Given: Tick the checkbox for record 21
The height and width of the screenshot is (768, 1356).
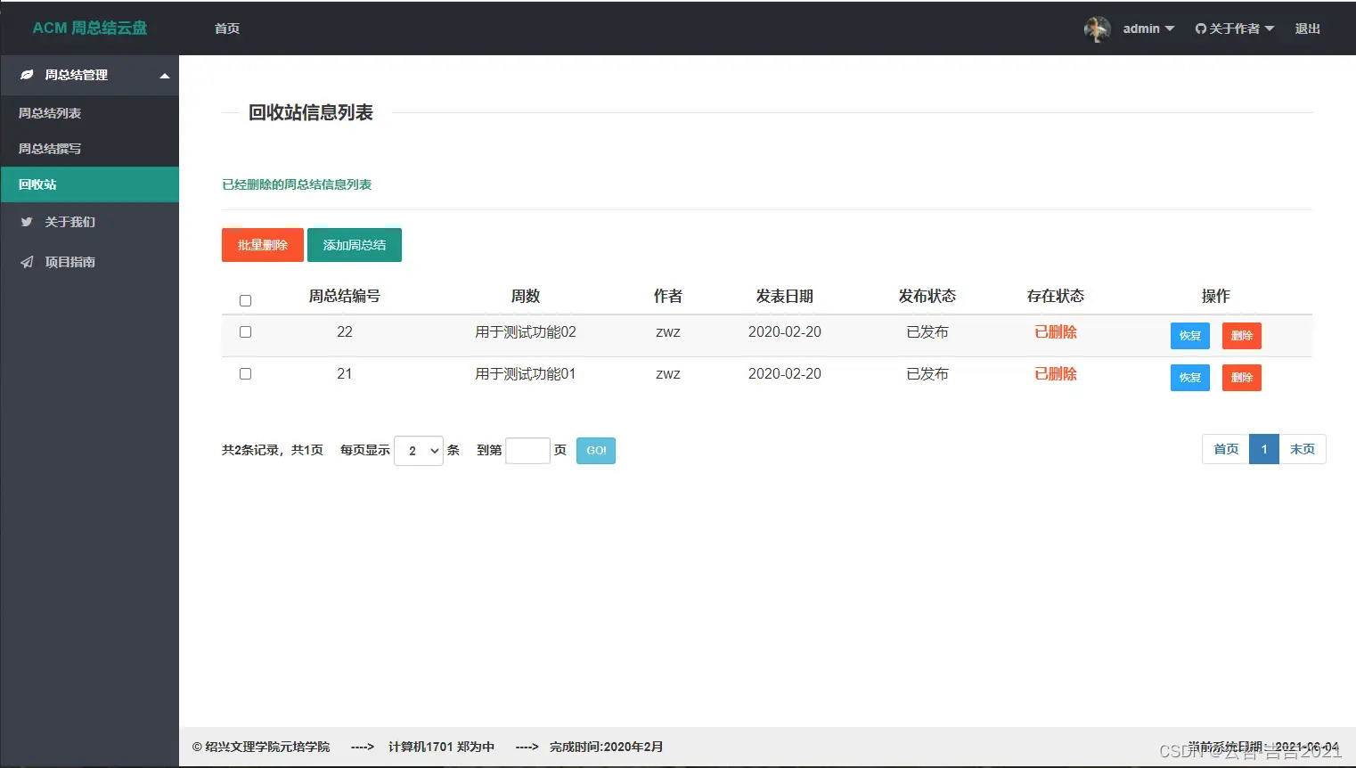Looking at the screenshot, I should 245,373.
